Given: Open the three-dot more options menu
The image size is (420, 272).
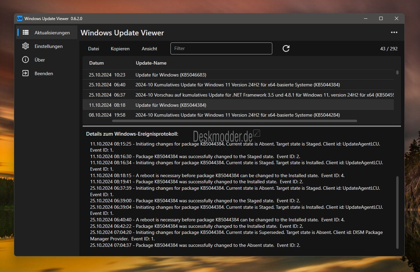Looking at the screenshot, I should (394, 33).
